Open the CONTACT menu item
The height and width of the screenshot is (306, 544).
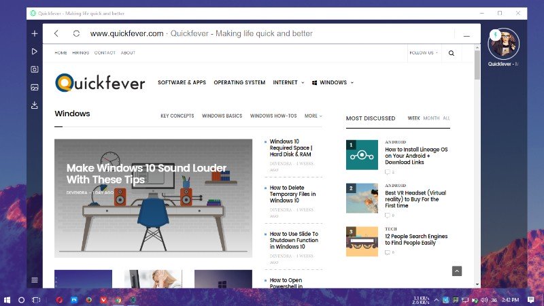(105, 53)
